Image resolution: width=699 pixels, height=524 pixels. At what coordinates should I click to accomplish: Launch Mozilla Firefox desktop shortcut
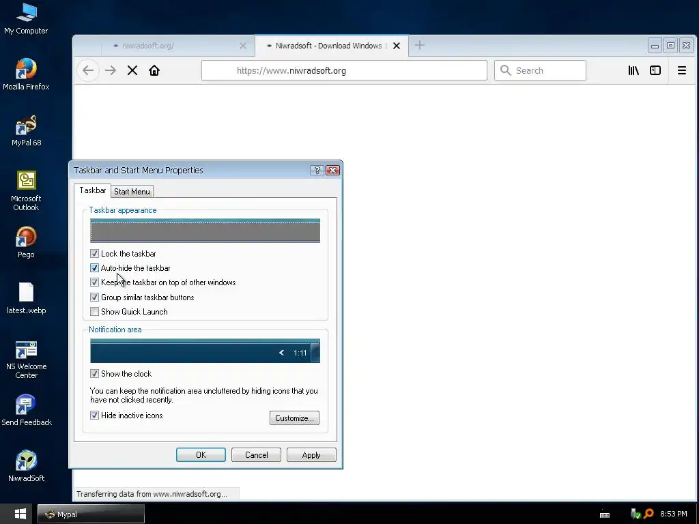(x=26, y=74)
